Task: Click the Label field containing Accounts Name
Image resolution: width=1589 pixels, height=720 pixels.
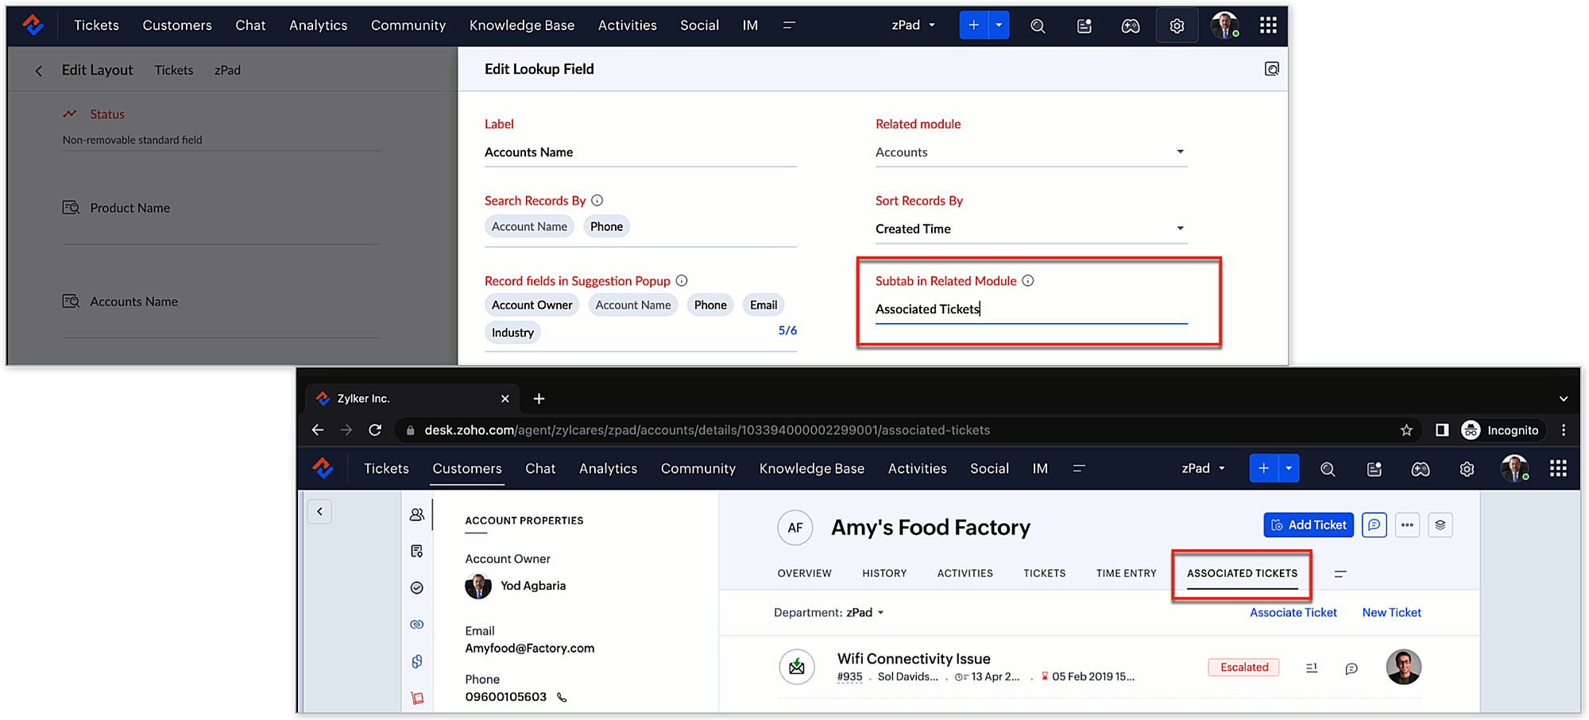Action: [640, 152]
